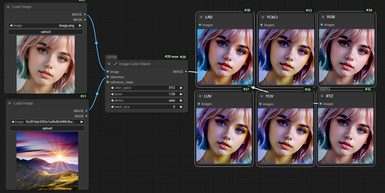
Task: Click the bottom Load Image node title
Action: pyautogui.click(x=23, y=103)
